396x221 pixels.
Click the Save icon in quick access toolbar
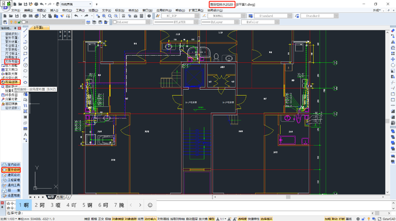click(26, 4)
